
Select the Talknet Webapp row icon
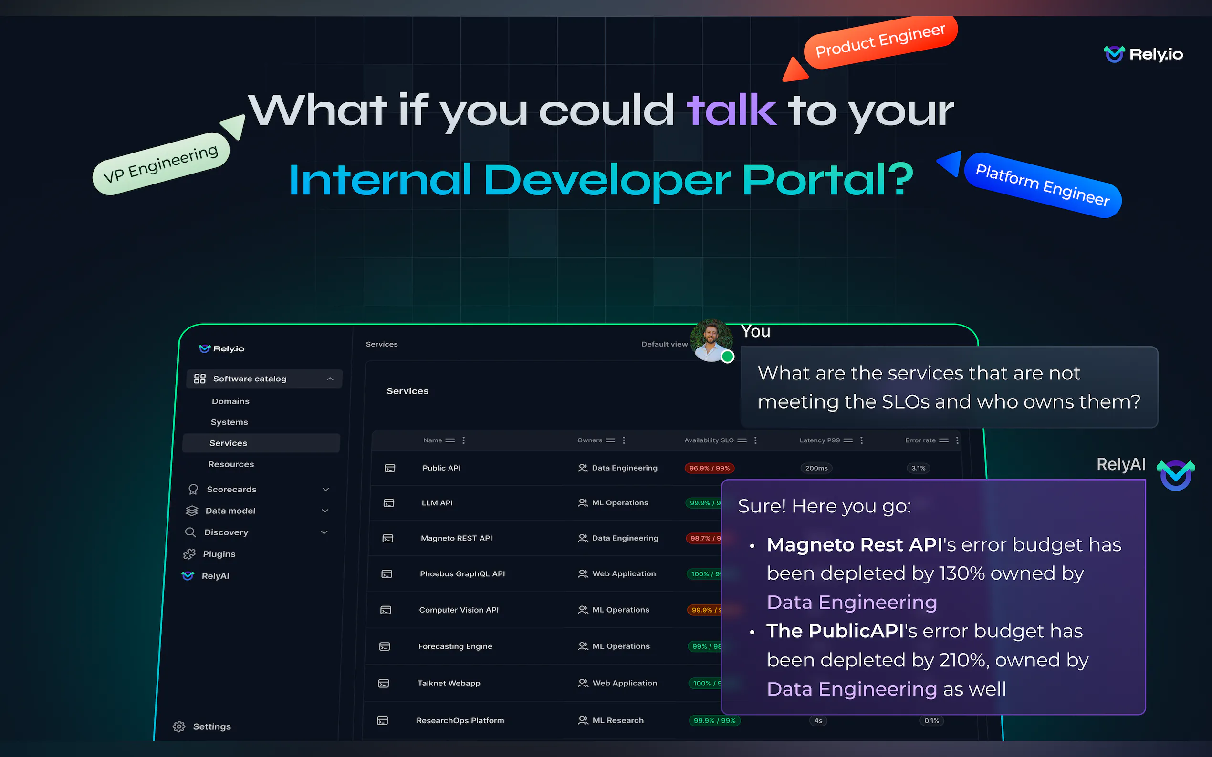click(384, 684)
